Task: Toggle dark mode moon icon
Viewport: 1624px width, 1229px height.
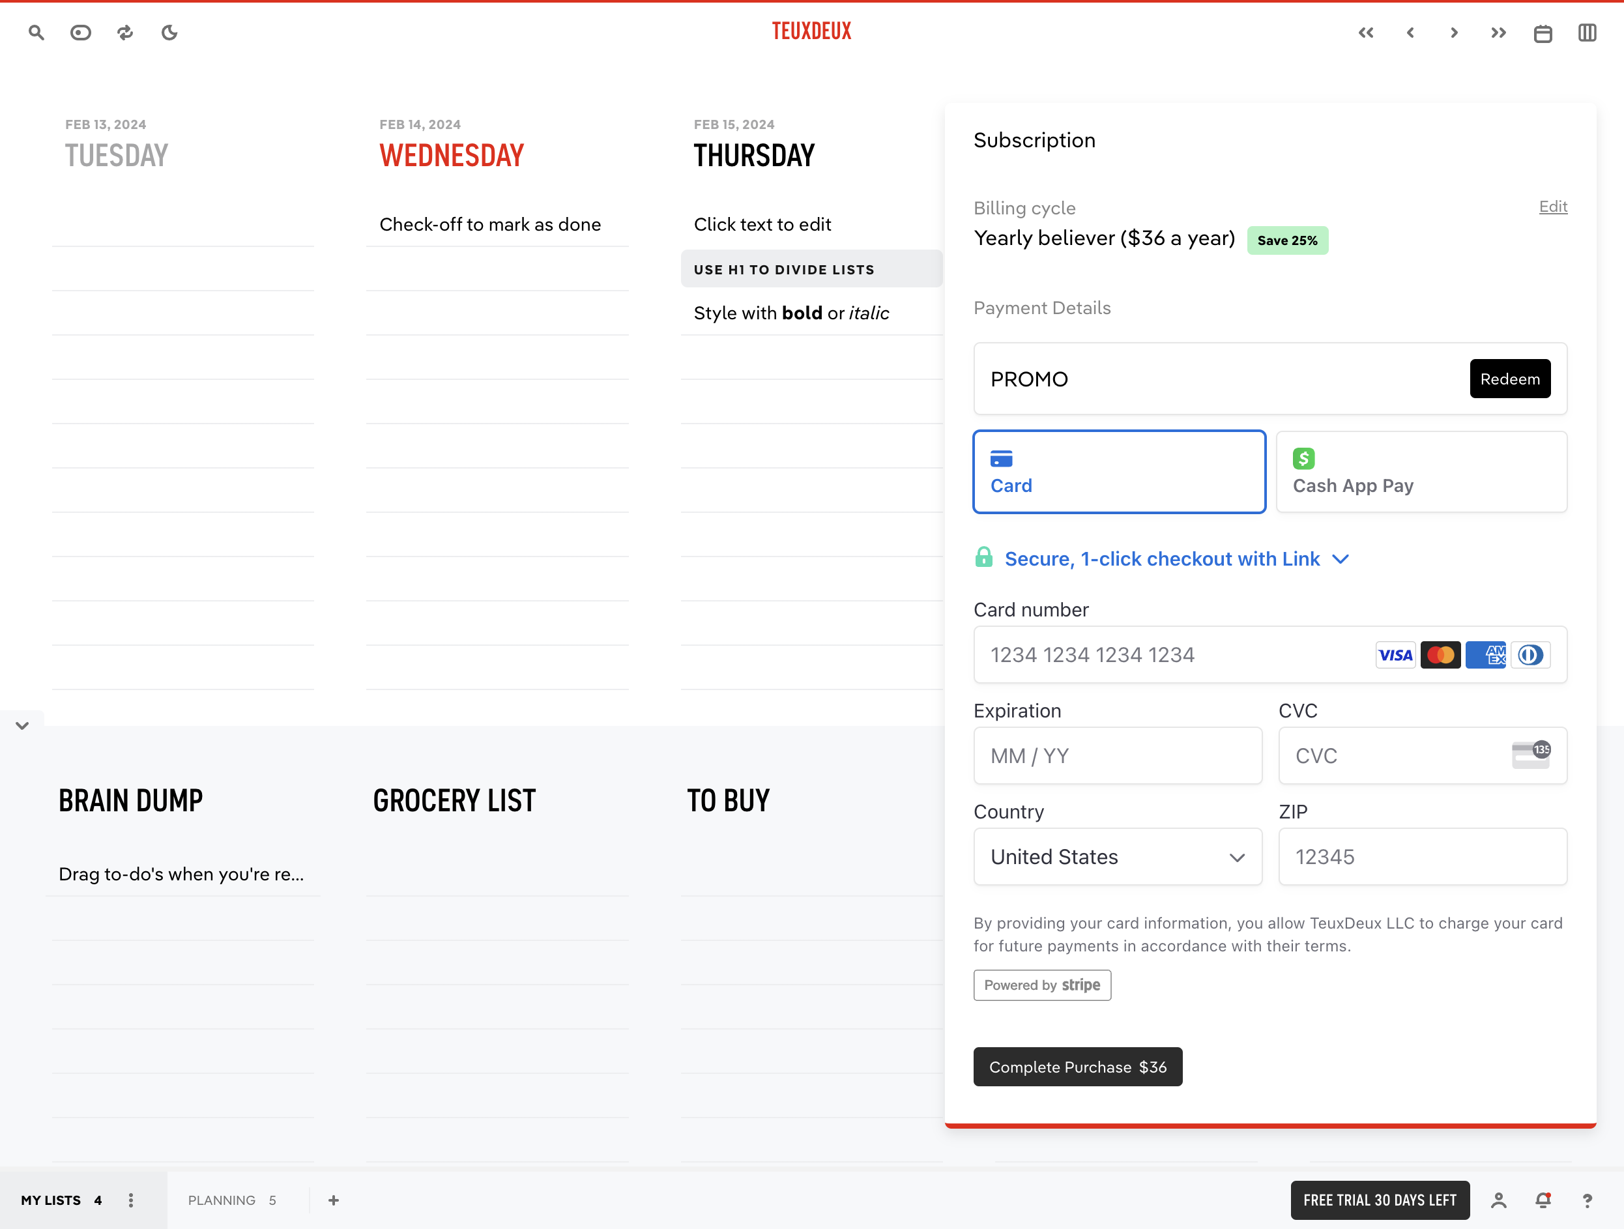Action: tap(169, 33)
